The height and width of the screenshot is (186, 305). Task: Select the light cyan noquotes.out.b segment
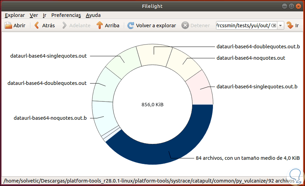click(103, 117)
